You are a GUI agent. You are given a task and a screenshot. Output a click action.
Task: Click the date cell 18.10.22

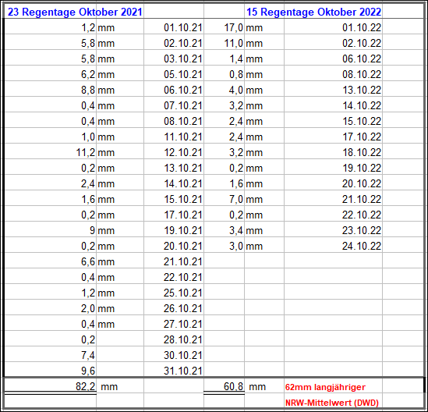click(x=362, y=152)
